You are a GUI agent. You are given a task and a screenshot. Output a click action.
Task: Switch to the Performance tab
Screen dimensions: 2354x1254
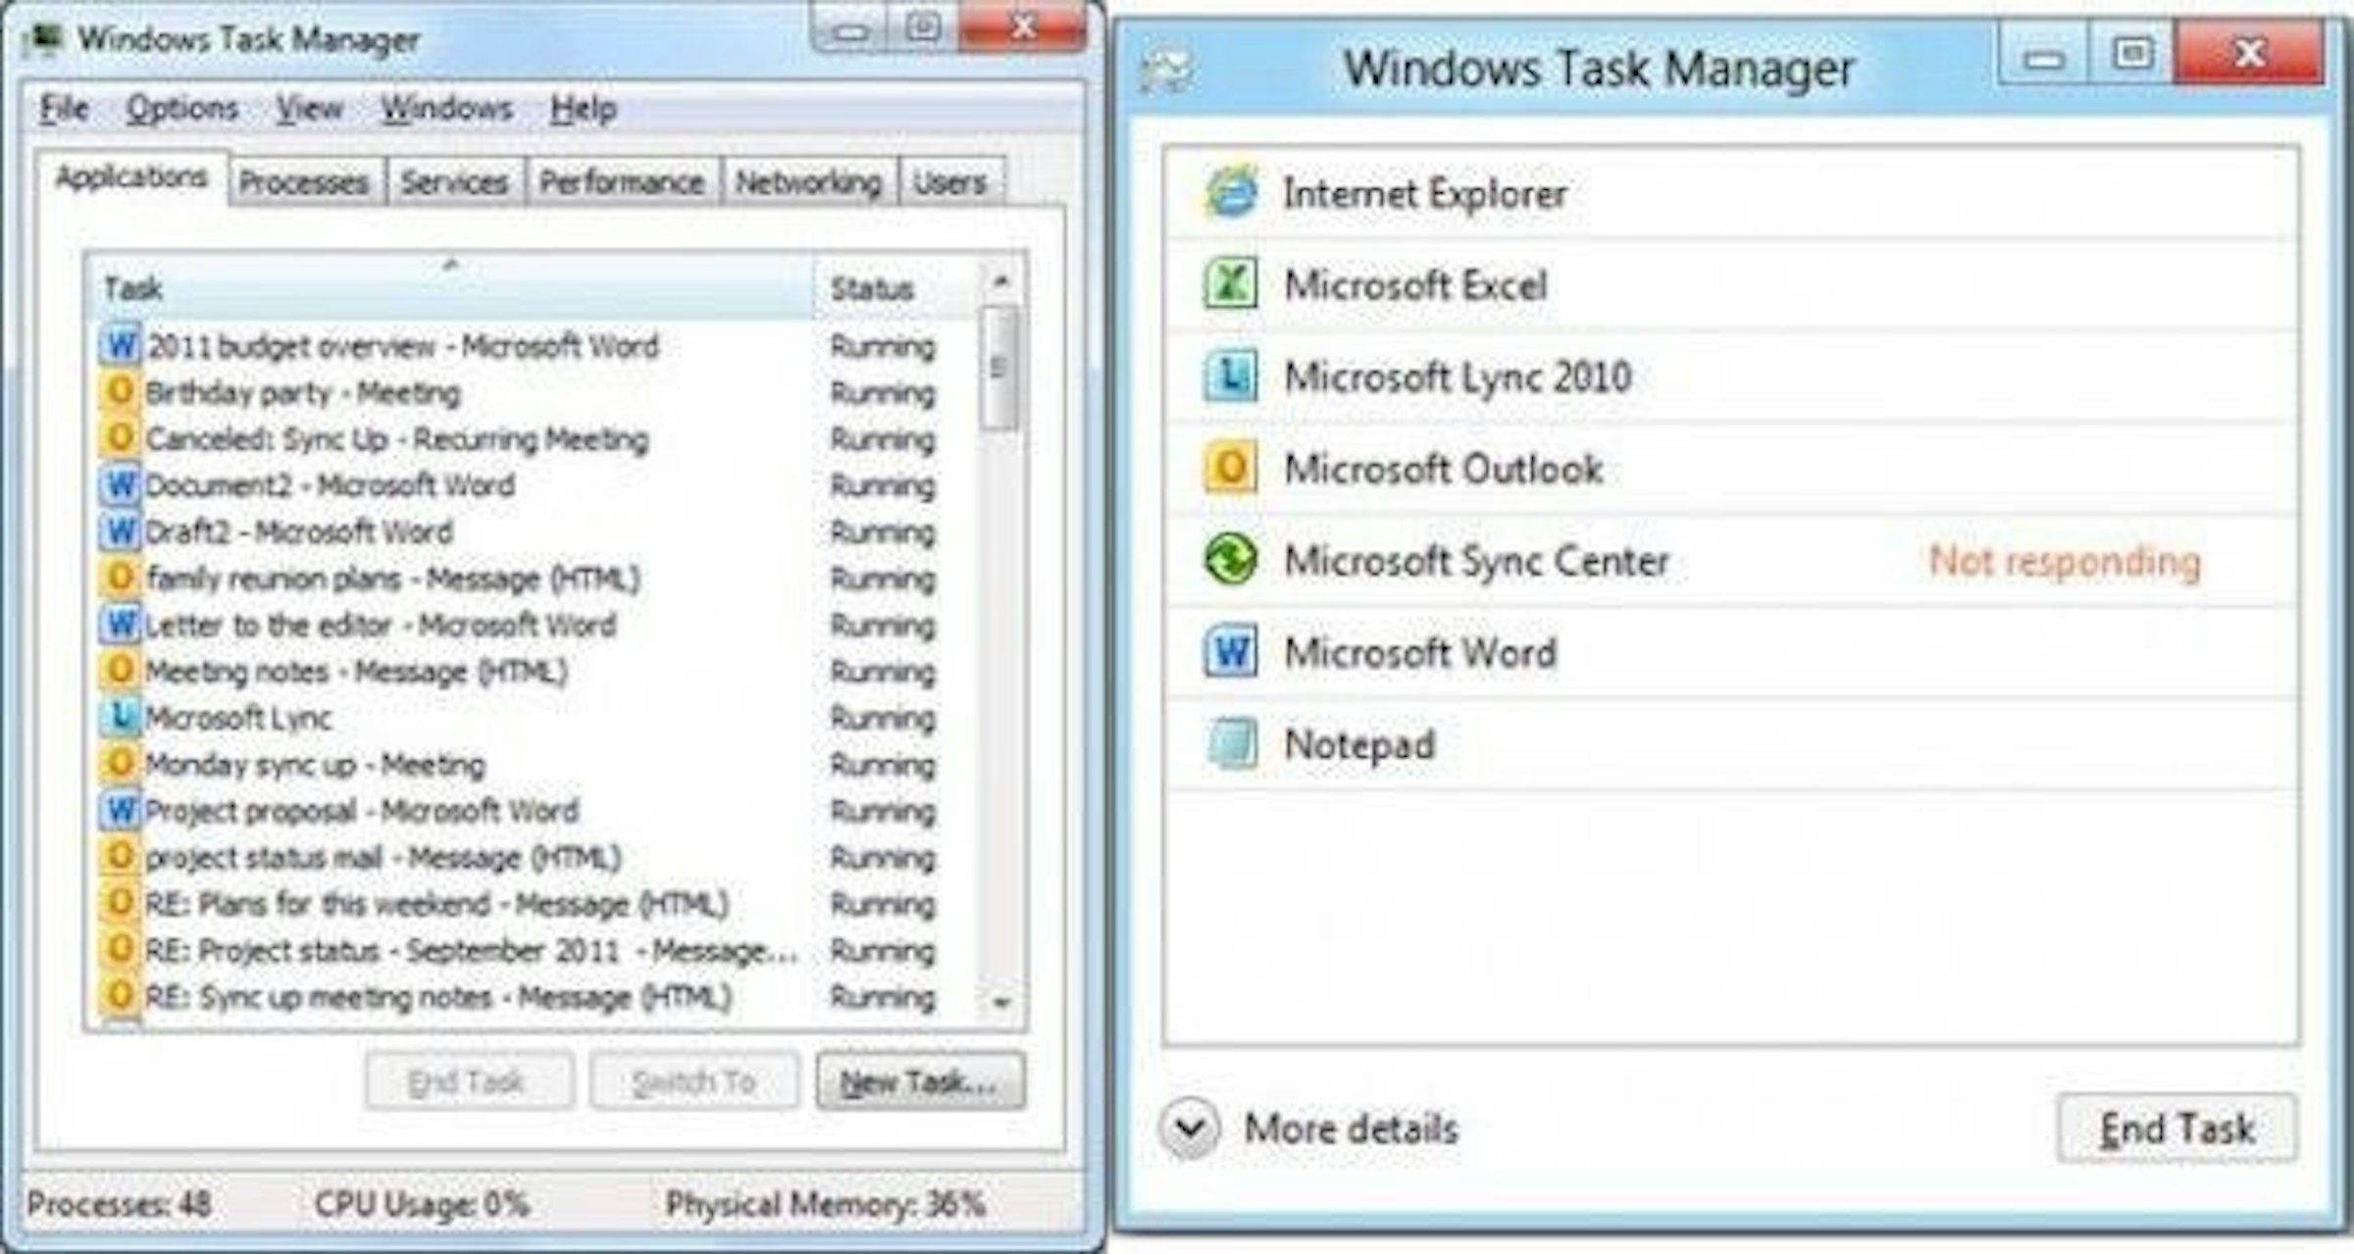click(x=622, y=181)
